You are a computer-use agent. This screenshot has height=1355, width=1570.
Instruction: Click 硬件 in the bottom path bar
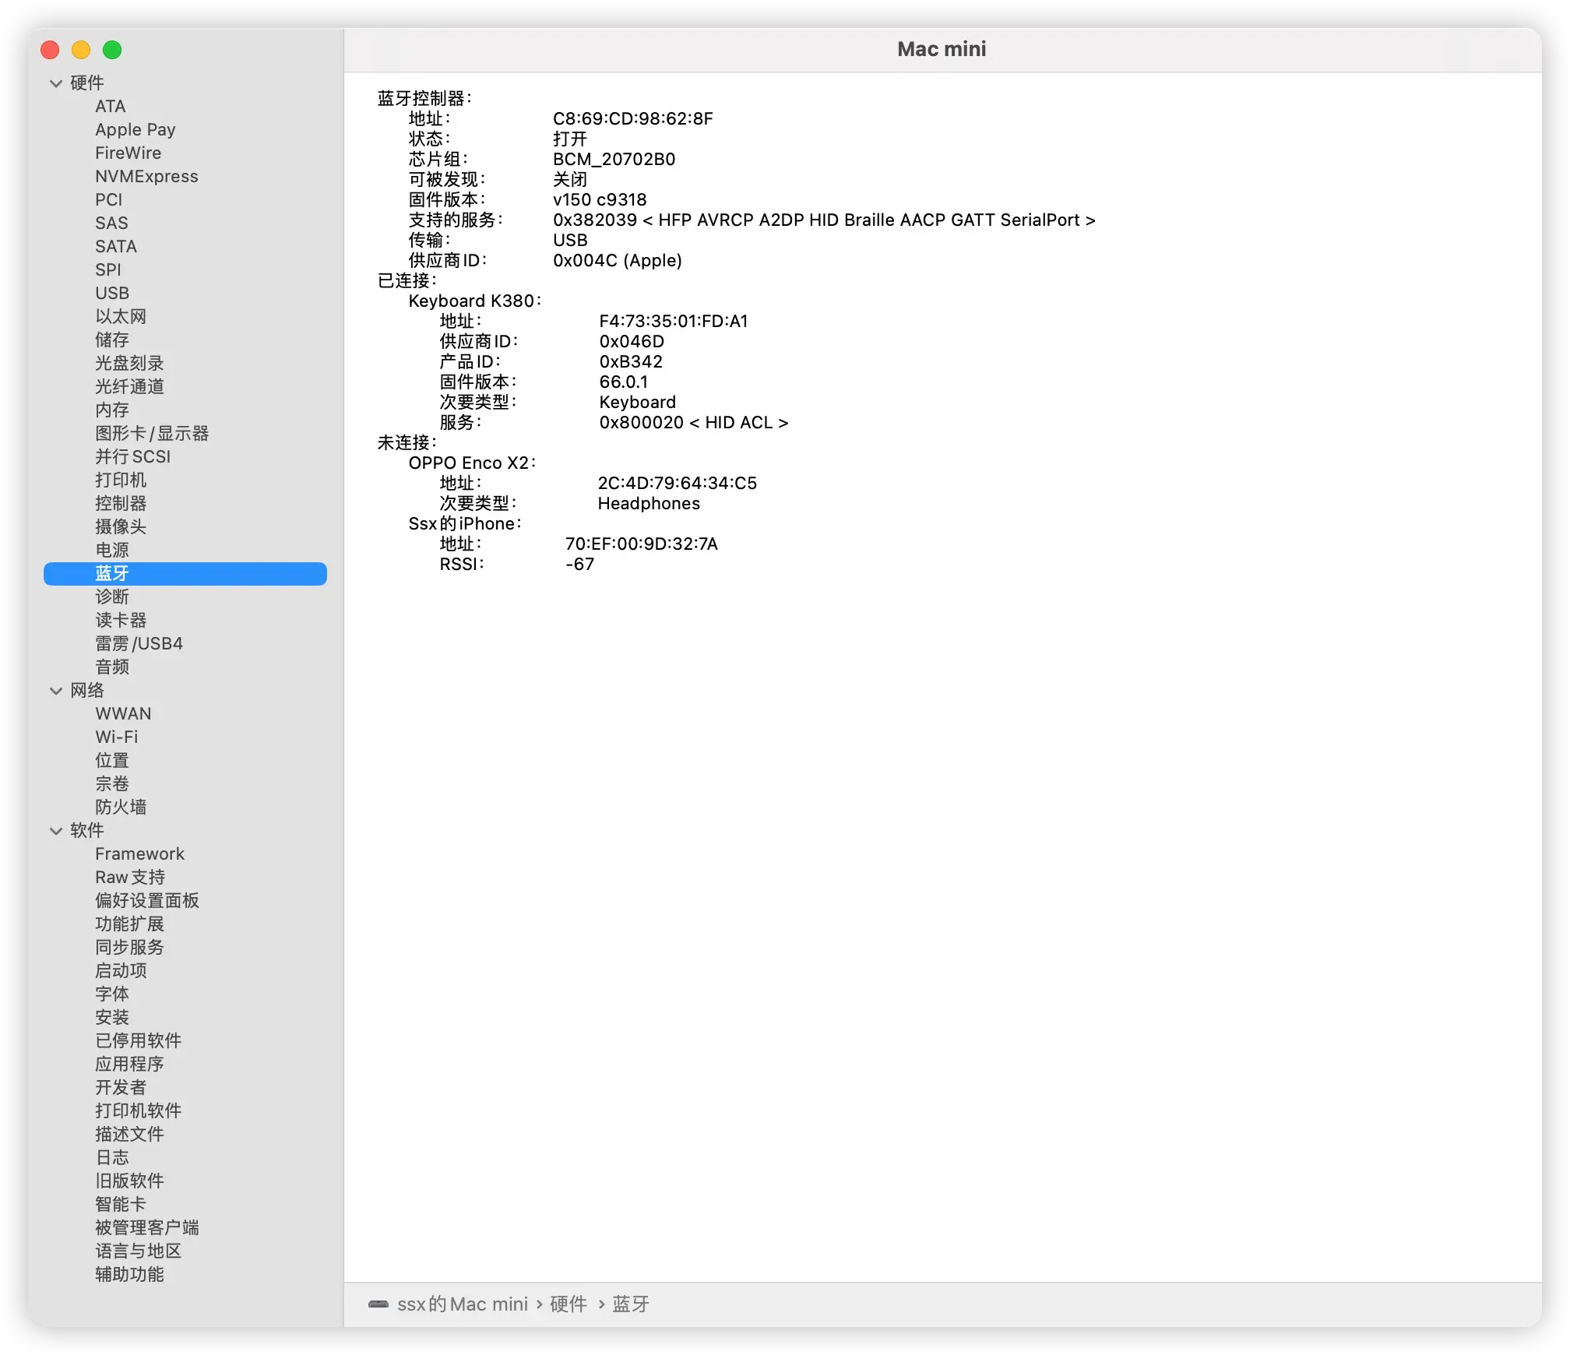pyautogui.click(x=569, y=1304)
